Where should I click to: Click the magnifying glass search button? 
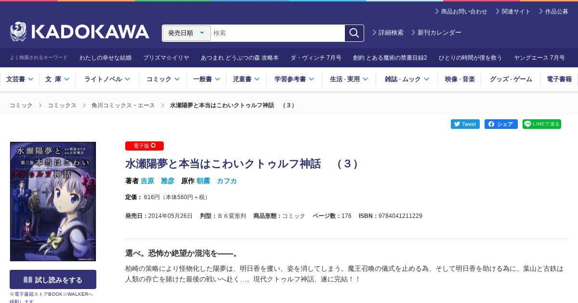[x=354, y=33]
